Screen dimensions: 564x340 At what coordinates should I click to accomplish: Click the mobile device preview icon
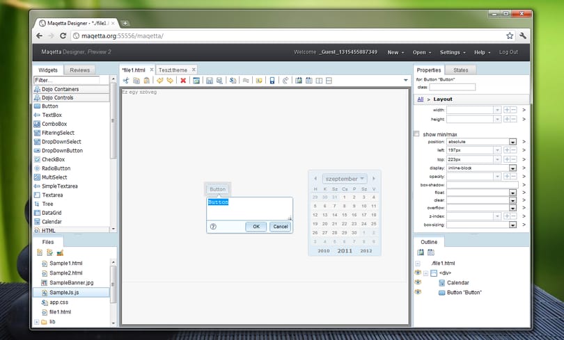tap(272, 81)
